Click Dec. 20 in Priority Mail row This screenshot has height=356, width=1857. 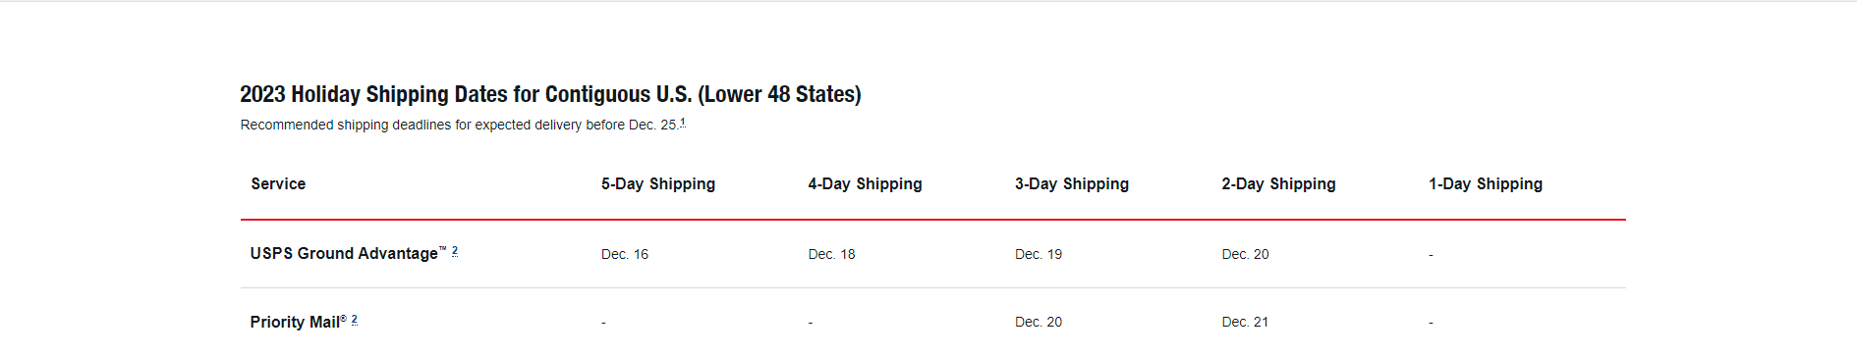tap(1039, 322)
